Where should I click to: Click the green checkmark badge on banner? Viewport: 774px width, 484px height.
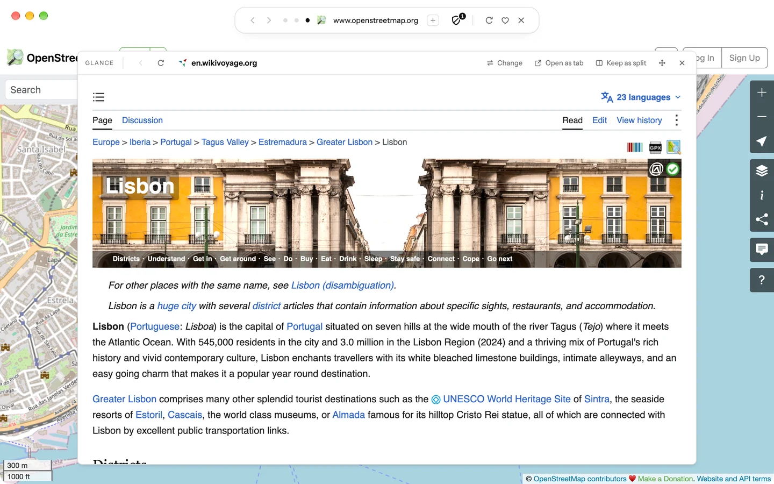673,169
